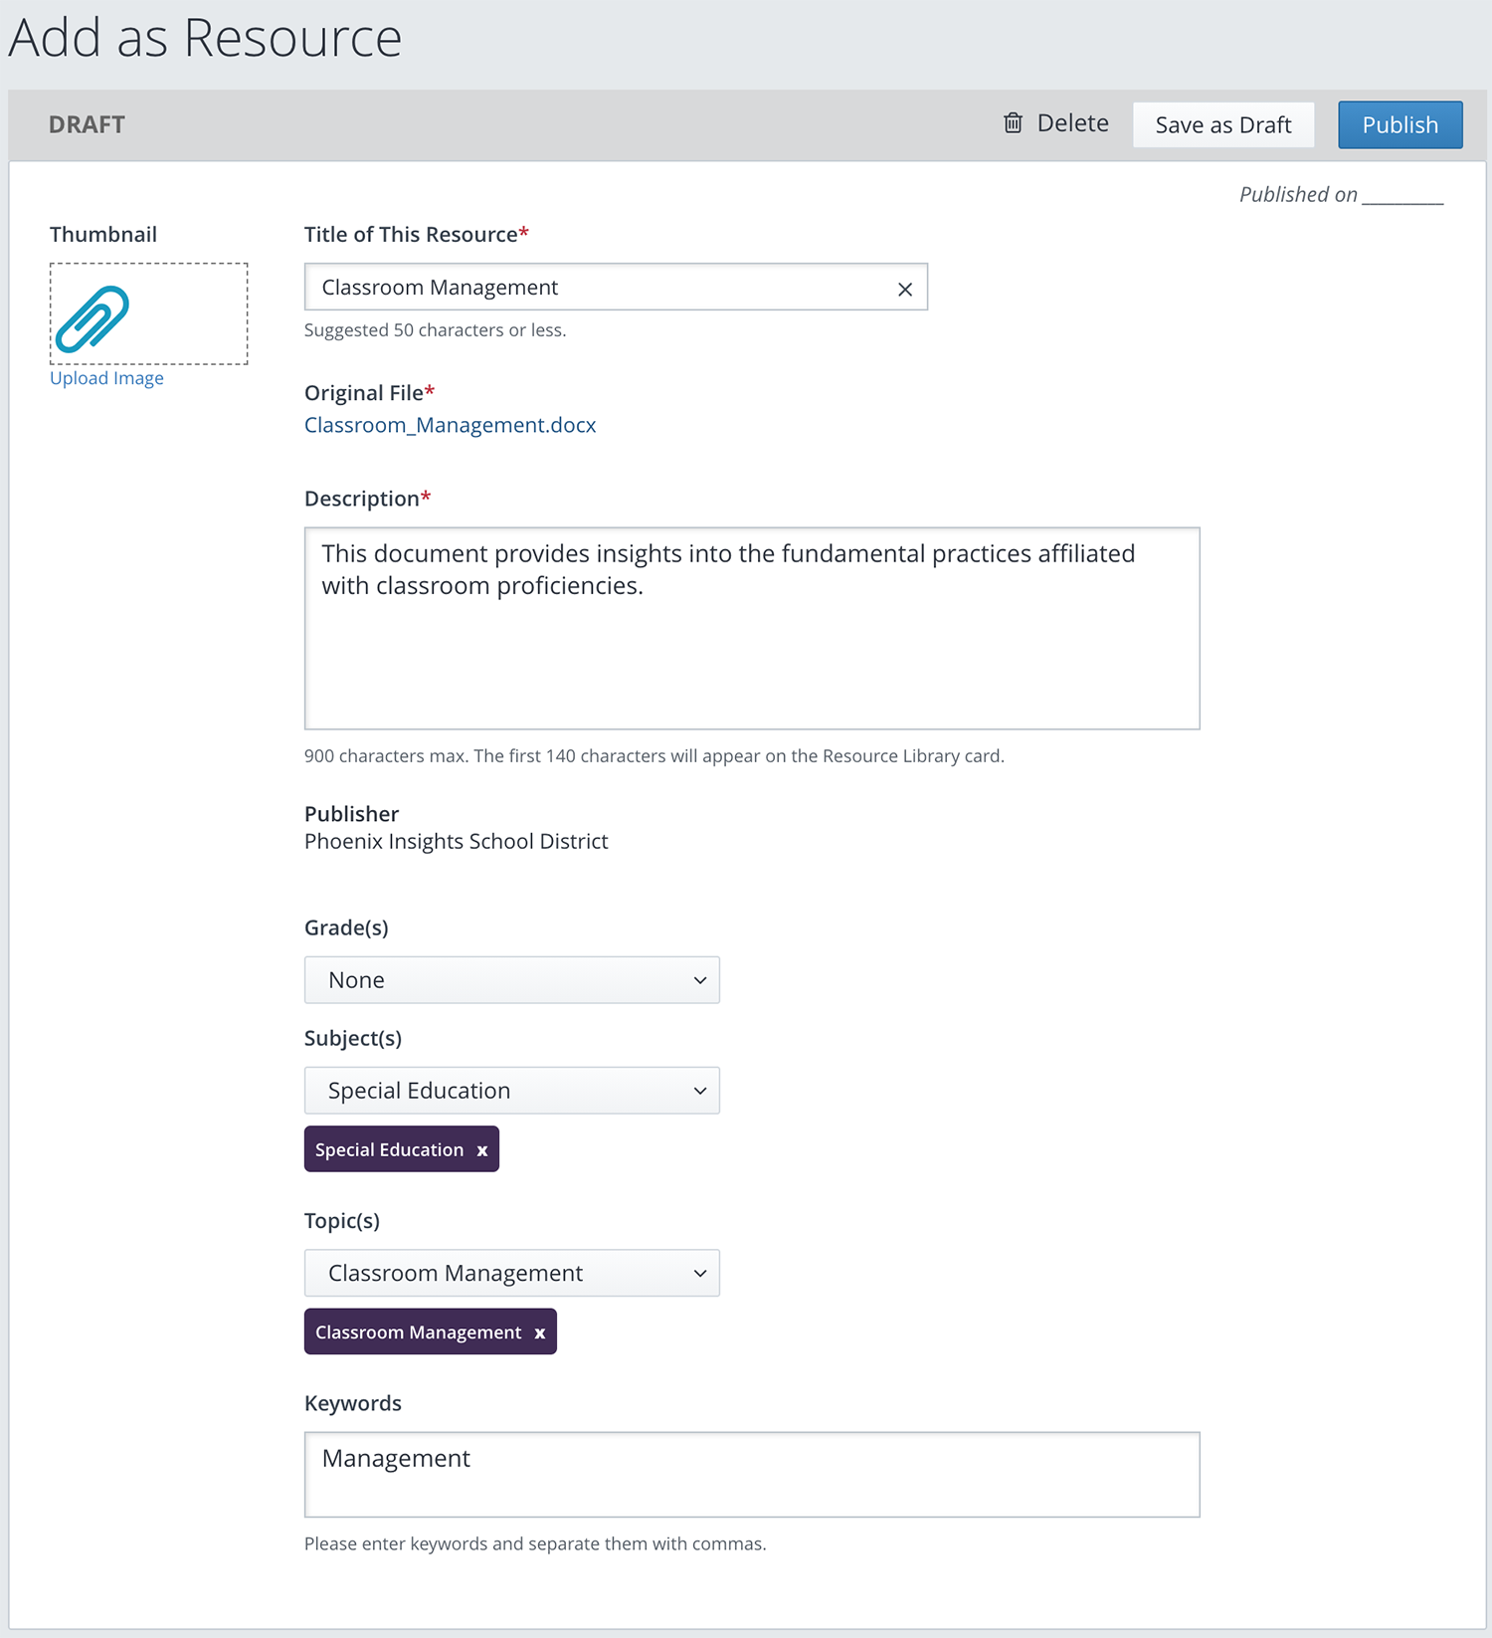Click the Grade(s) dropdown chevron arrow
This screenshot has width=1492, height=1638.
[x=700, y=980]
